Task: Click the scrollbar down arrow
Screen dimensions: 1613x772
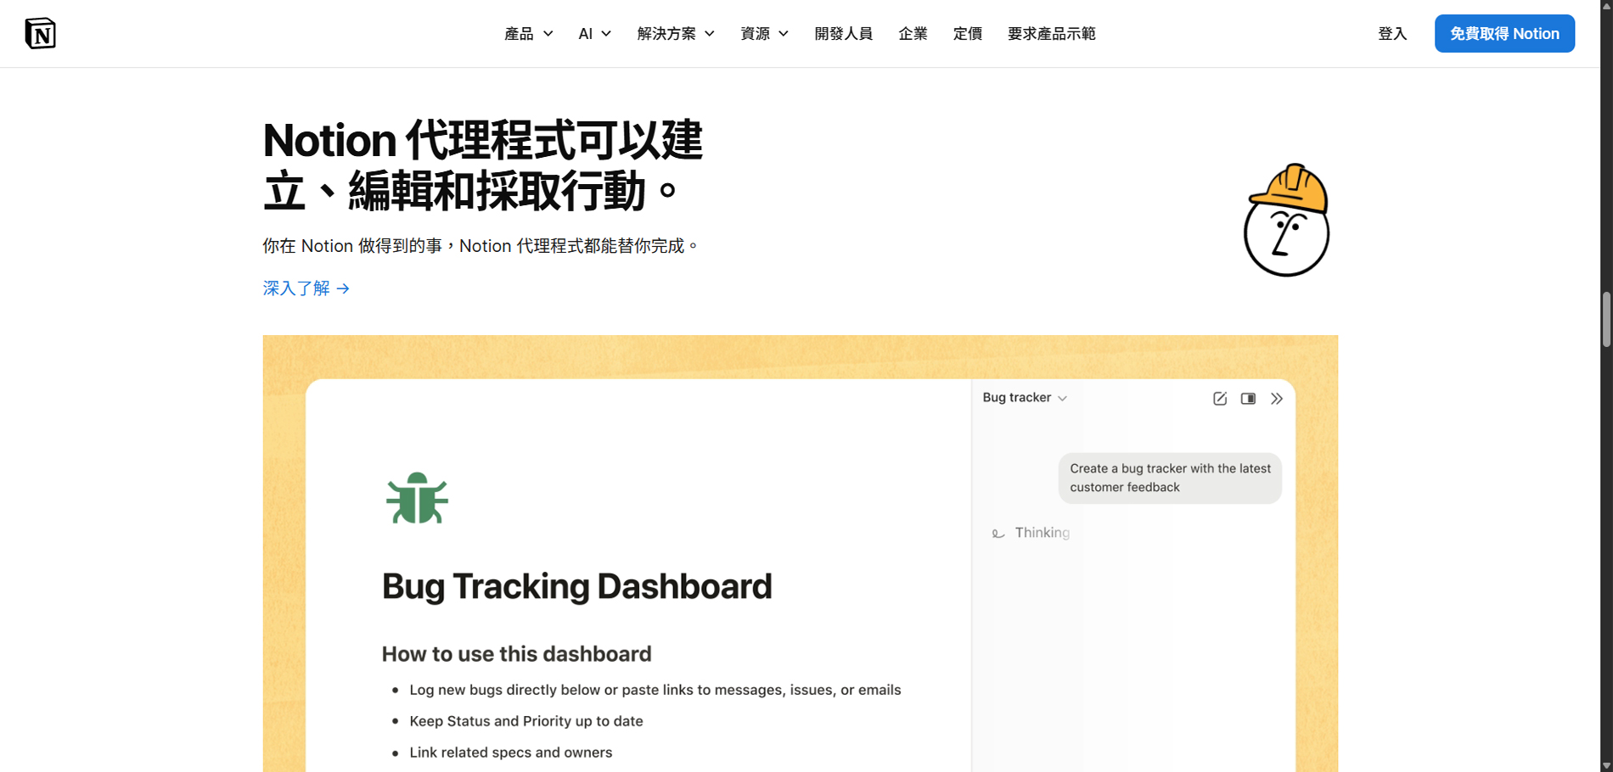Action: tap(1606, 765)
